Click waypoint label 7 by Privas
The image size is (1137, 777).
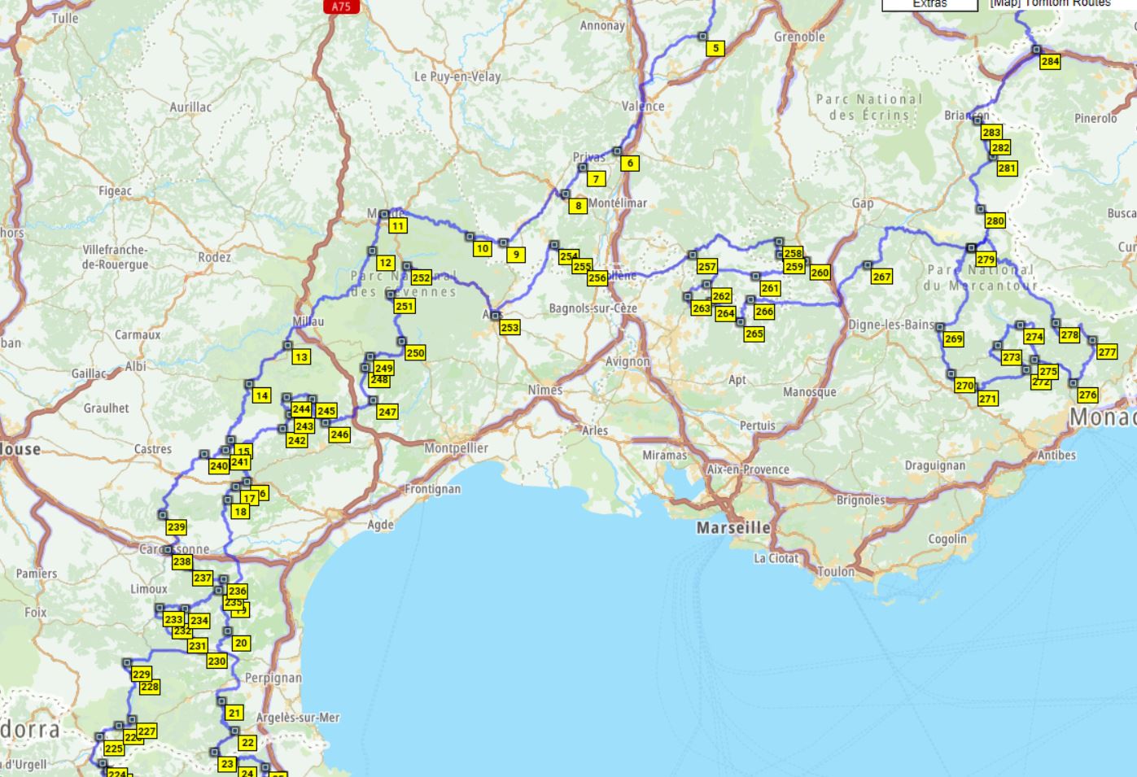click(x=596, y=179)
